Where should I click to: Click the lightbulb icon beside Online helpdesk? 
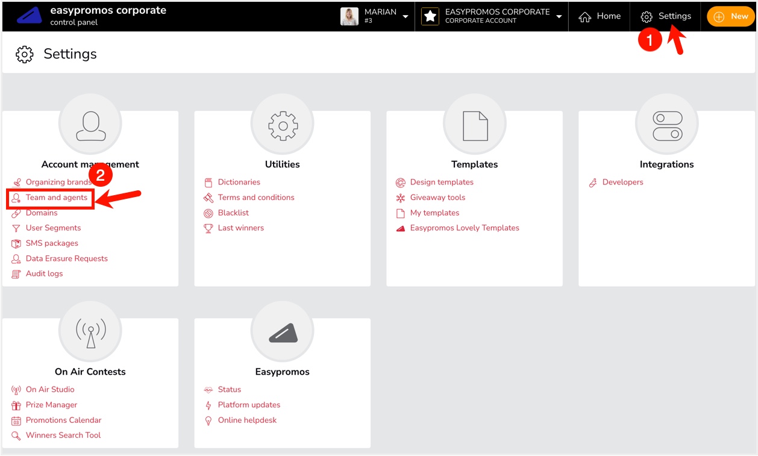click(208, 420)
